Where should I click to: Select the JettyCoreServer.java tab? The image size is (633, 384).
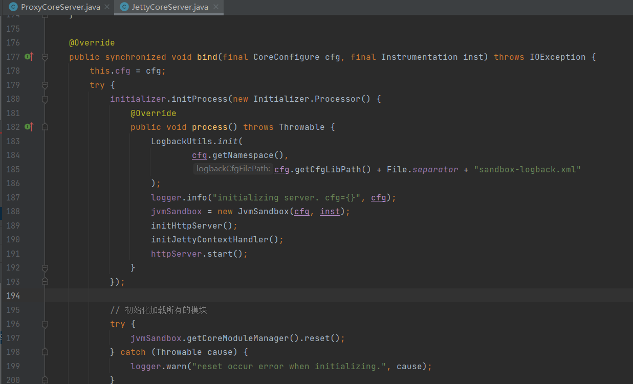[x=169, y=7]
